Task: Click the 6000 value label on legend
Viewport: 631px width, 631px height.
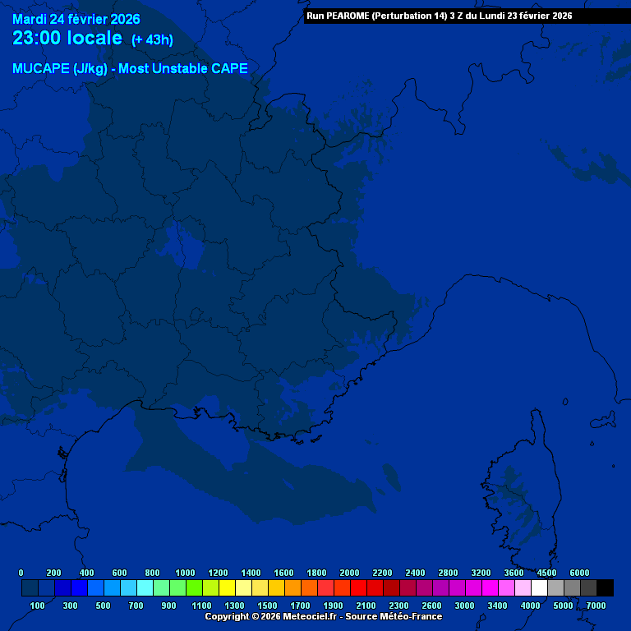Action: coord(579,573)
